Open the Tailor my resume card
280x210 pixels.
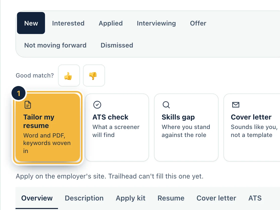click(48, 127)
